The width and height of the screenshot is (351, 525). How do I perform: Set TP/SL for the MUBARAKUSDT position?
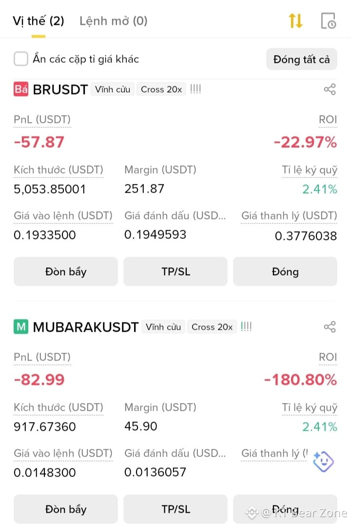coord(175,509)
